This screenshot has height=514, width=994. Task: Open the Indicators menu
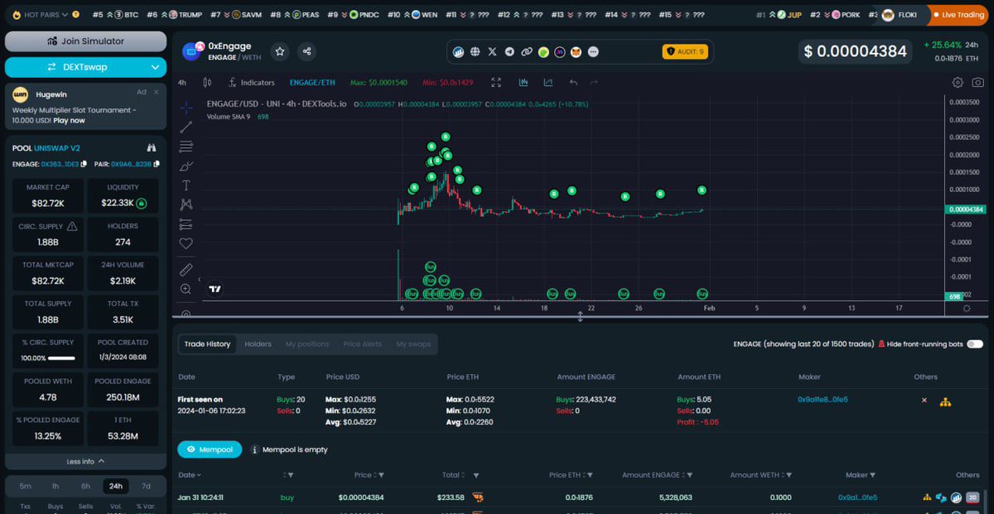point(252,83)
